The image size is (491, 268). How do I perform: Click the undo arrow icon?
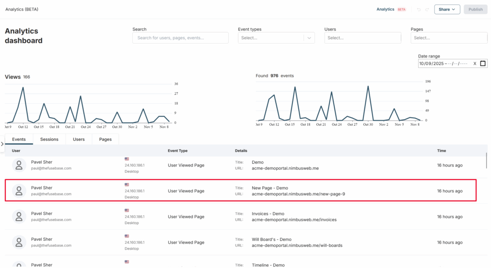point(419,10)
